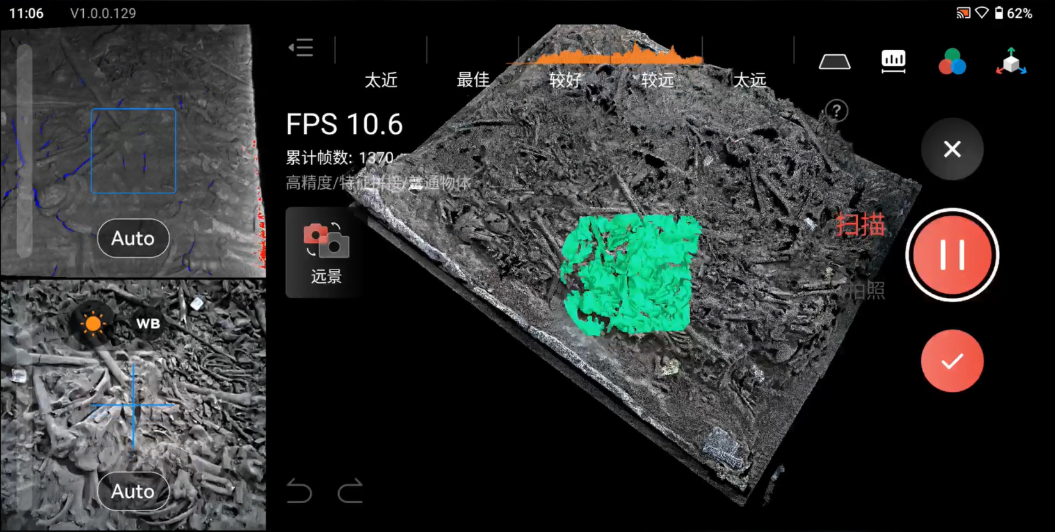Viewport: 1055px width, 532px height.
Task: Open the help question mark icon
Action: pos(836,111)
